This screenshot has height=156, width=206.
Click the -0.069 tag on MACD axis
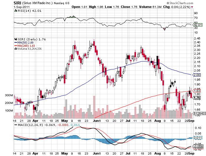point(198,146)
